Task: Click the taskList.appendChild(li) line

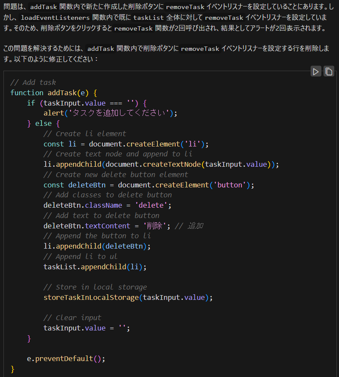Action: tap(95, 267)
